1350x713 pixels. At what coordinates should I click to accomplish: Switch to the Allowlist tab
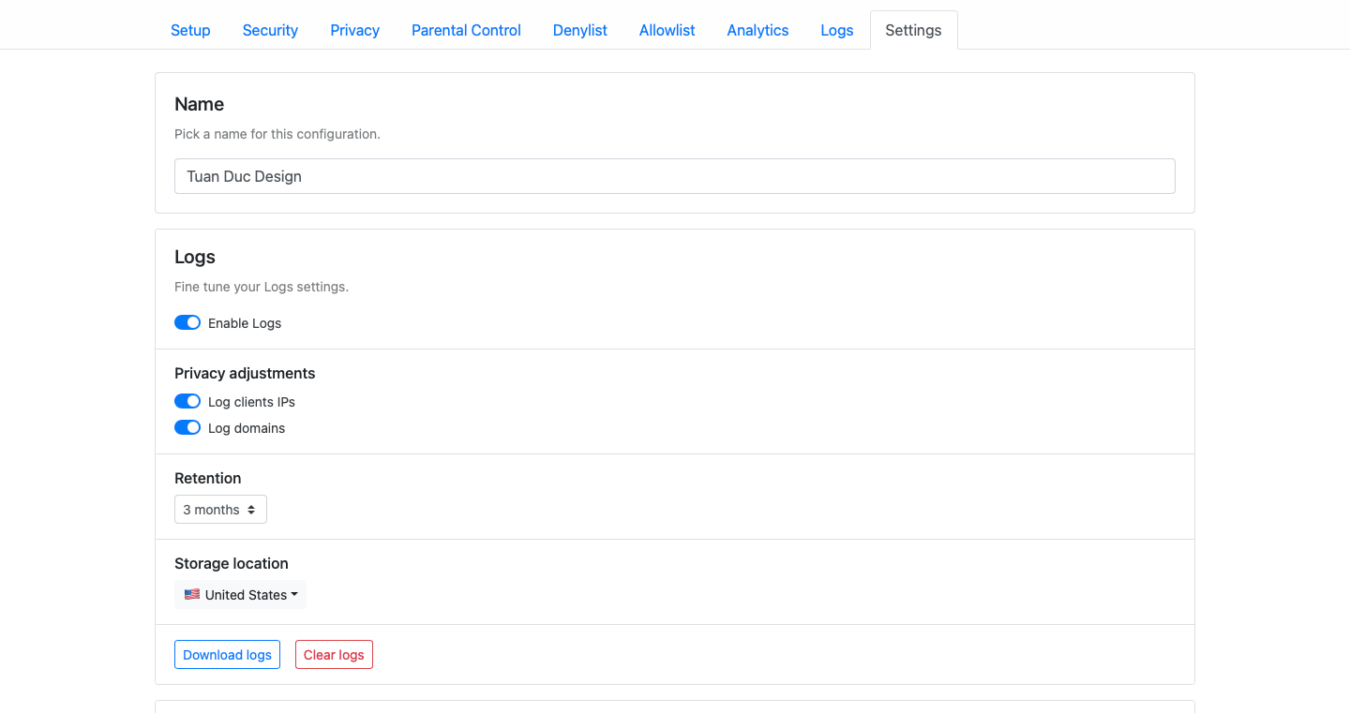[x=667, y=30]
